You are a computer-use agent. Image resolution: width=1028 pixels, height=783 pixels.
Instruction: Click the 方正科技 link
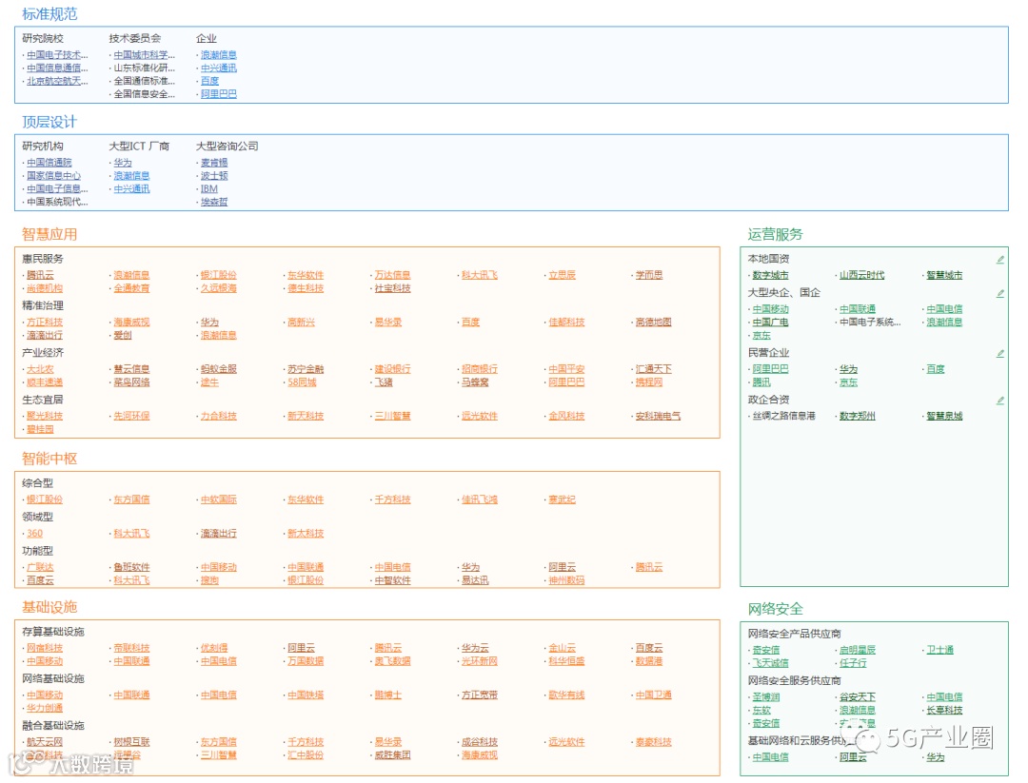(x=45, y=323)
